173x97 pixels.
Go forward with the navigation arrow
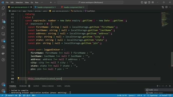(55, 2)
